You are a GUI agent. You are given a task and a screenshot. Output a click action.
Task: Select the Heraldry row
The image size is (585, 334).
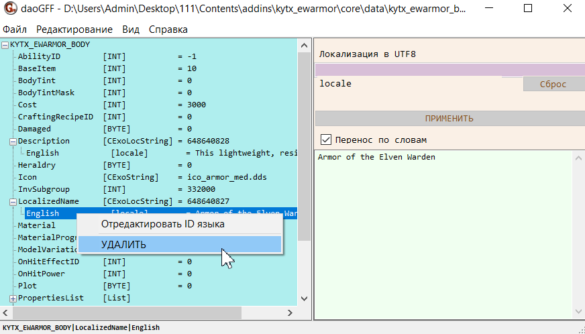(x=105, y=165)
